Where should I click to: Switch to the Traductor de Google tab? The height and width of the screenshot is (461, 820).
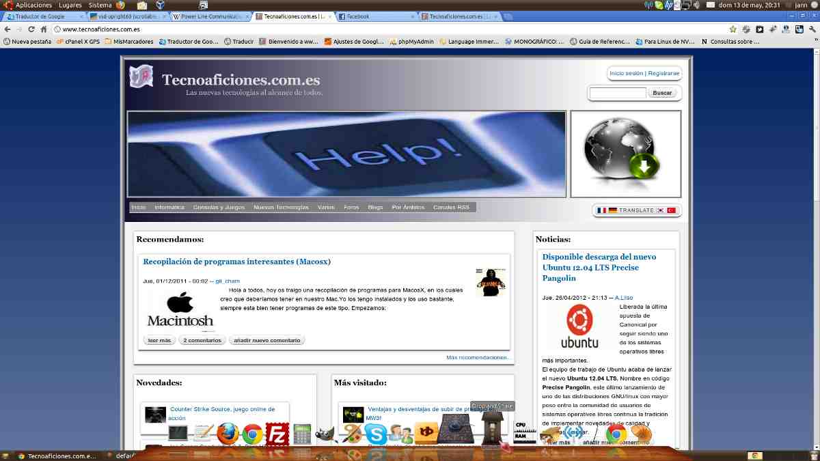click(44, 16)
